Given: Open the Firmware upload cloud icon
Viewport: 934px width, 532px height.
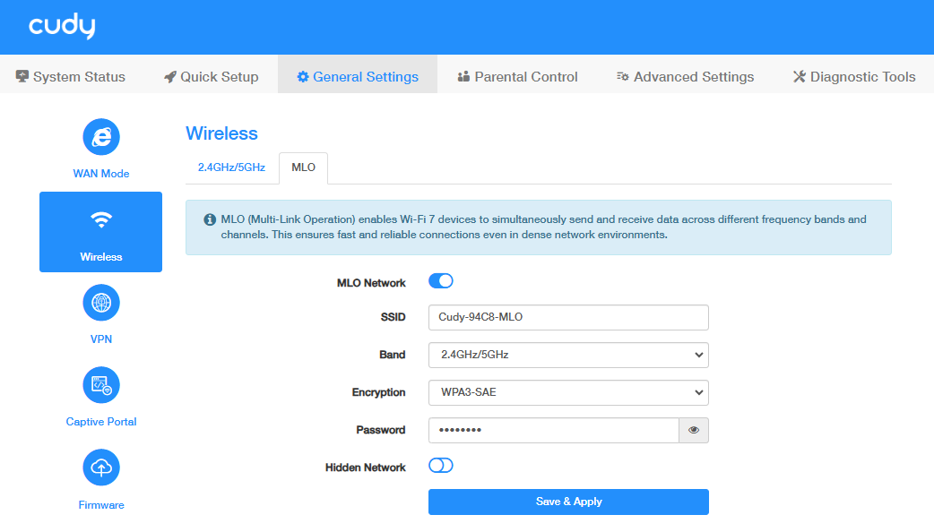Looking at the screenshot, I should tap(101, 468).
